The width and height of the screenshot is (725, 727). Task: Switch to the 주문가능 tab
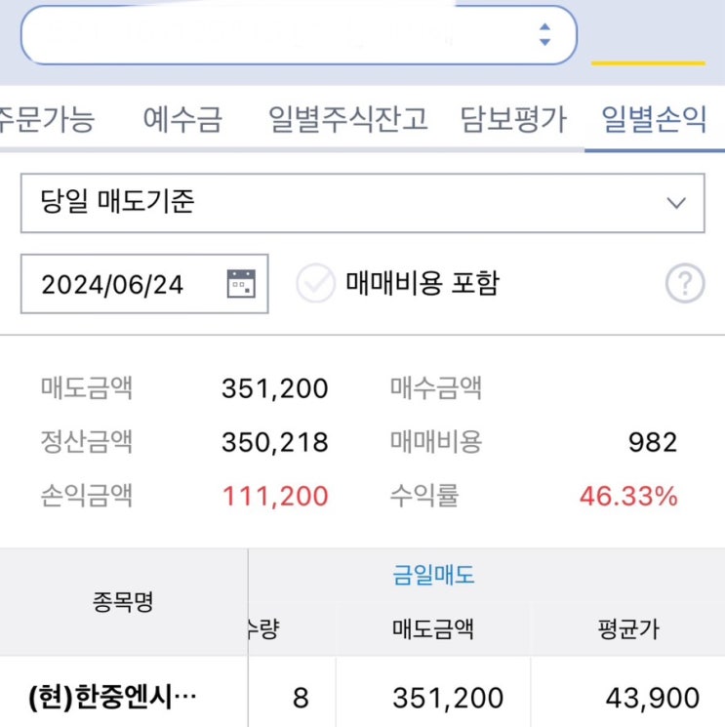pyautogui.click(x=47, y=120)
